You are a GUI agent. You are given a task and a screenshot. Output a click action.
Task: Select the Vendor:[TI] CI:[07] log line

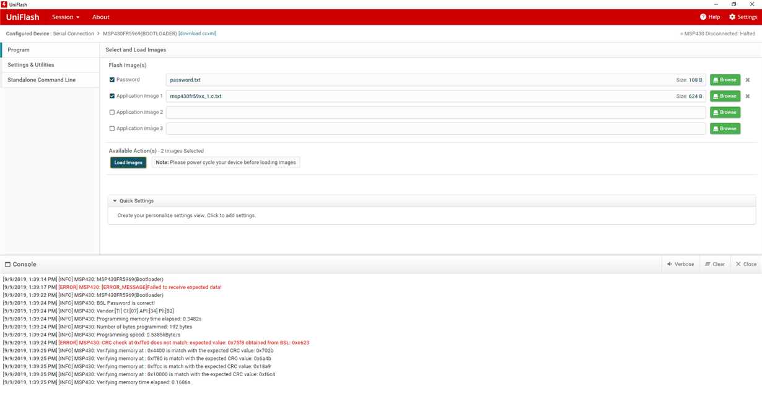pyautogui.click(x=89, y=311)
